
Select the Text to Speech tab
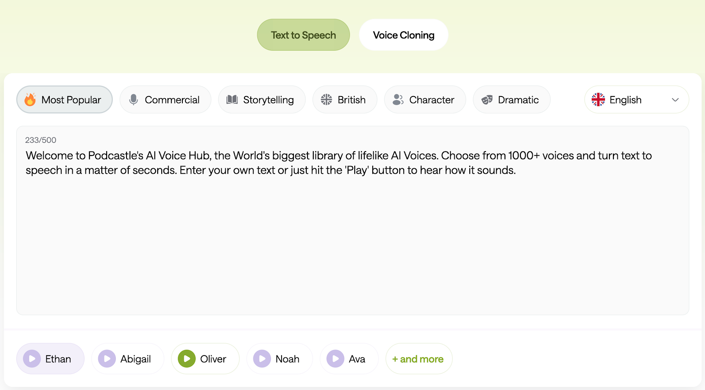point(303,35)
